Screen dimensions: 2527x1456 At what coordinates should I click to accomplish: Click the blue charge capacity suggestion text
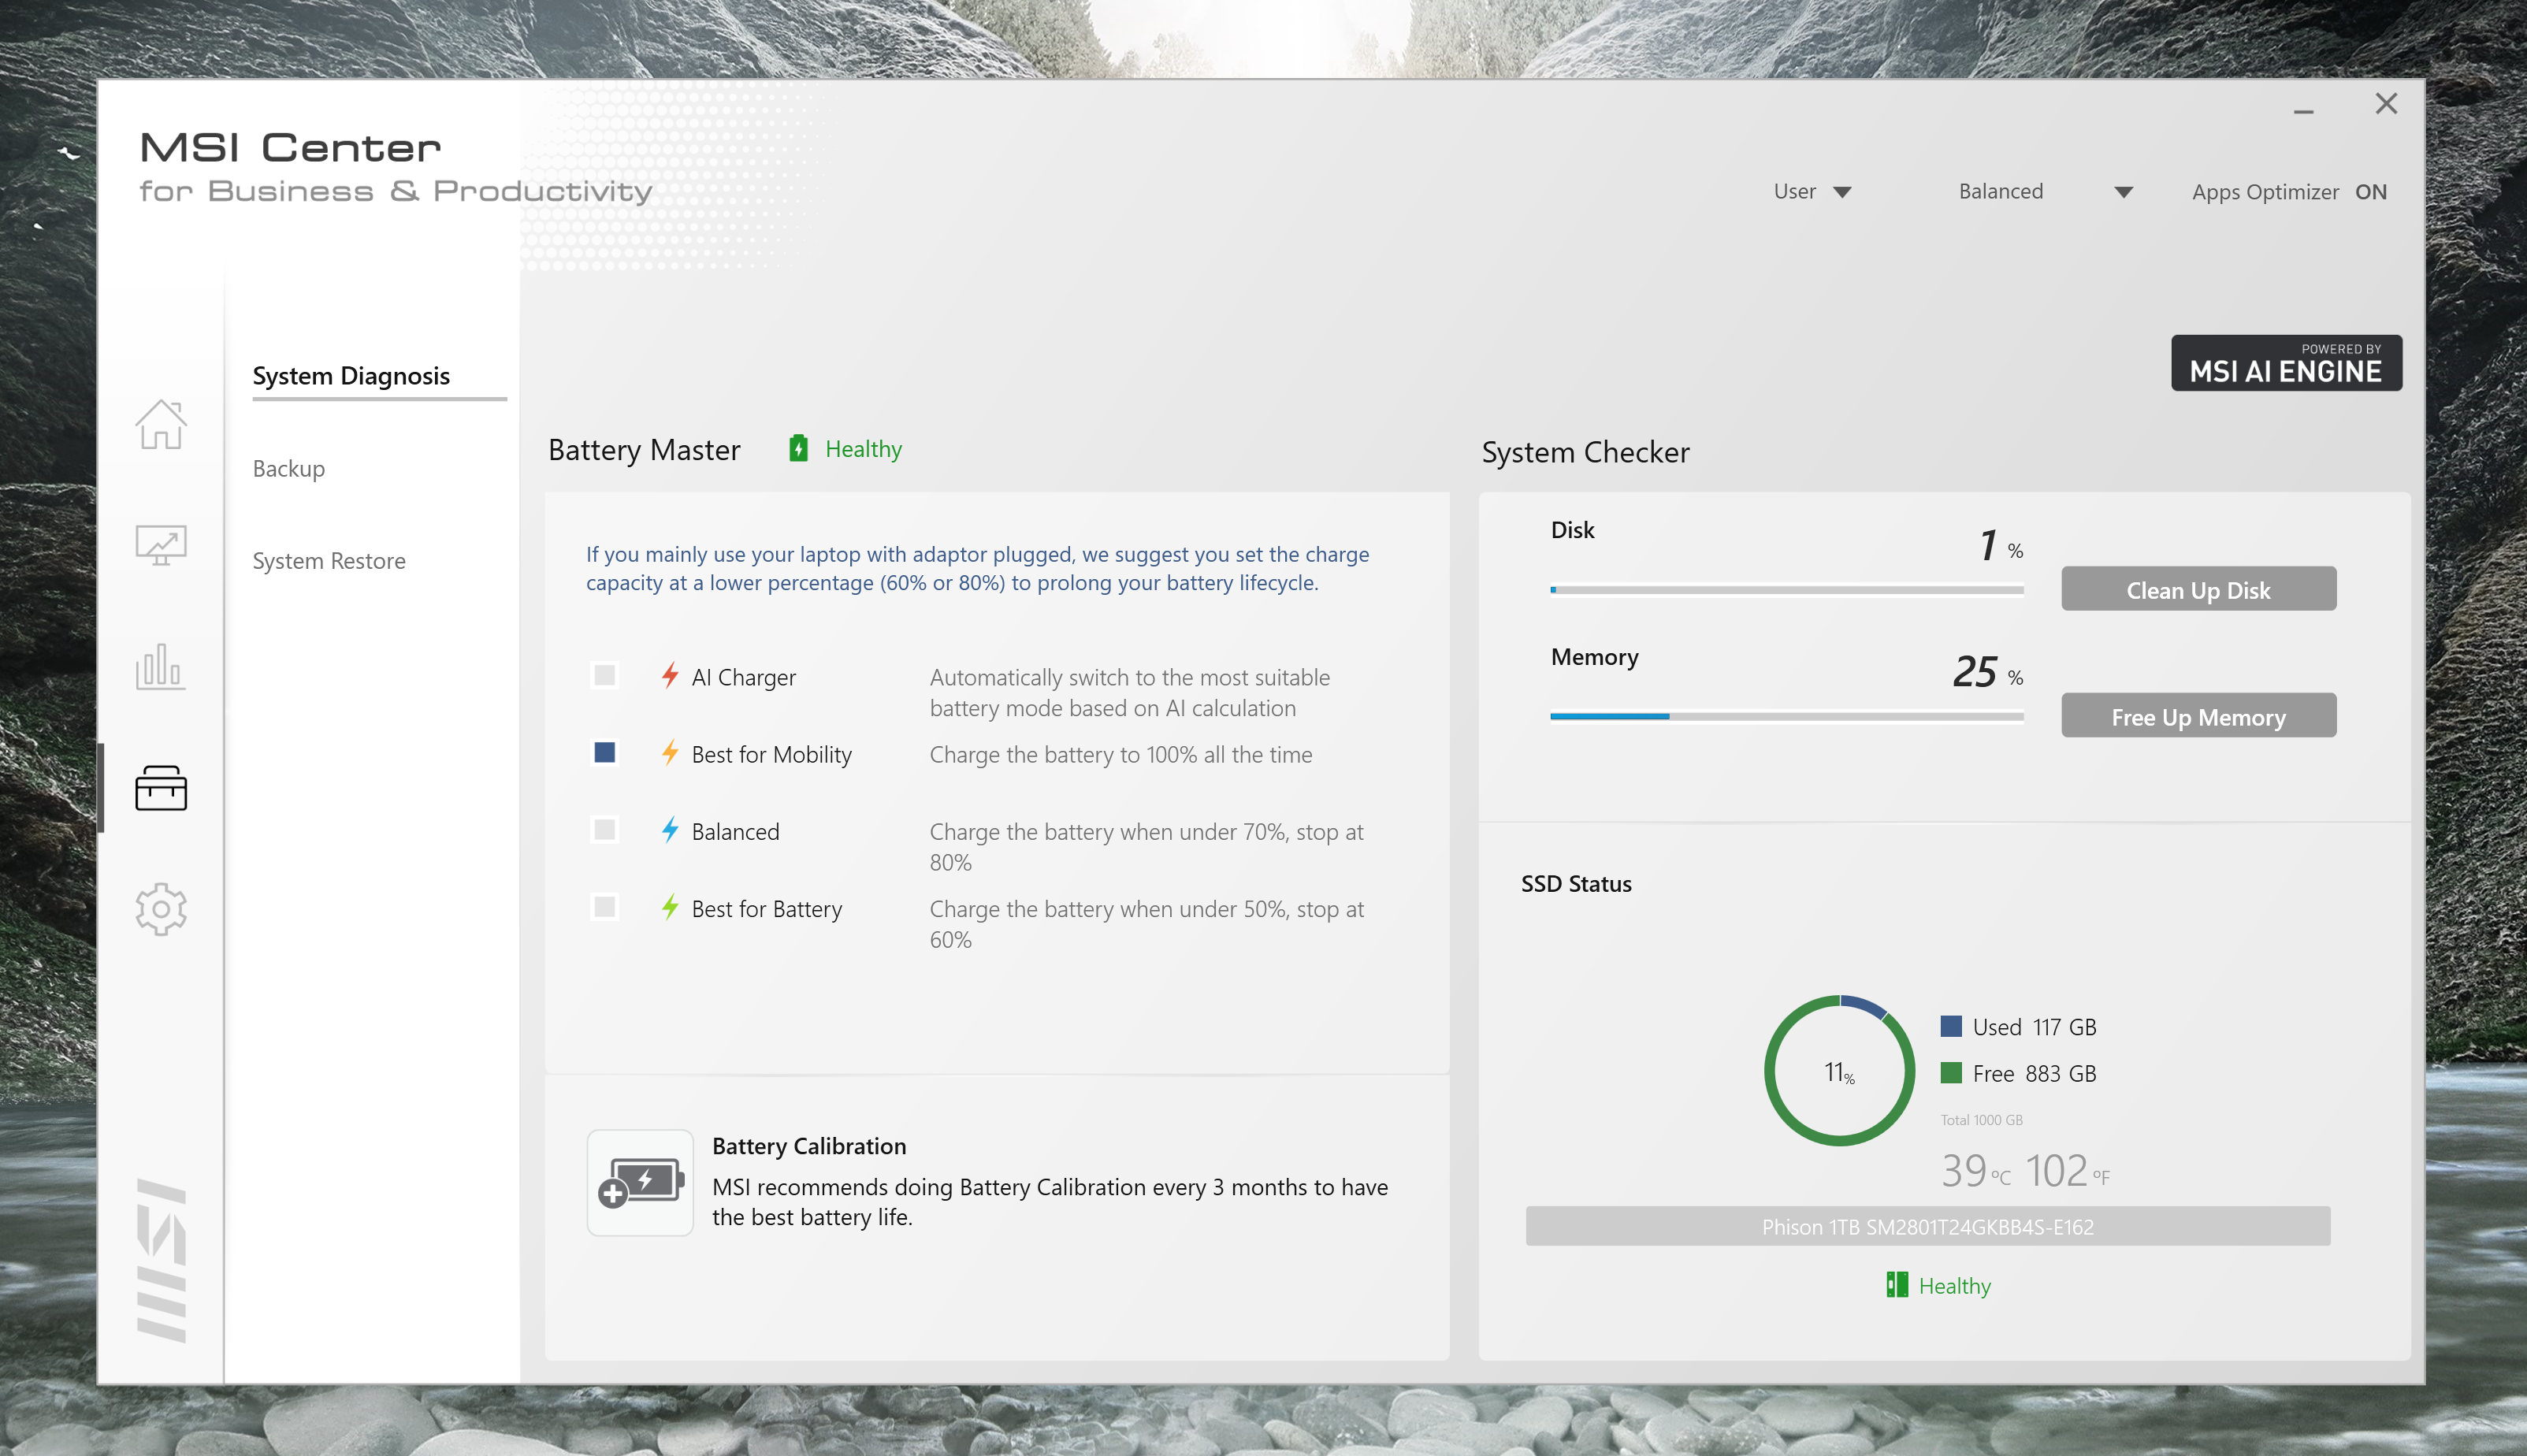[977, 568]
